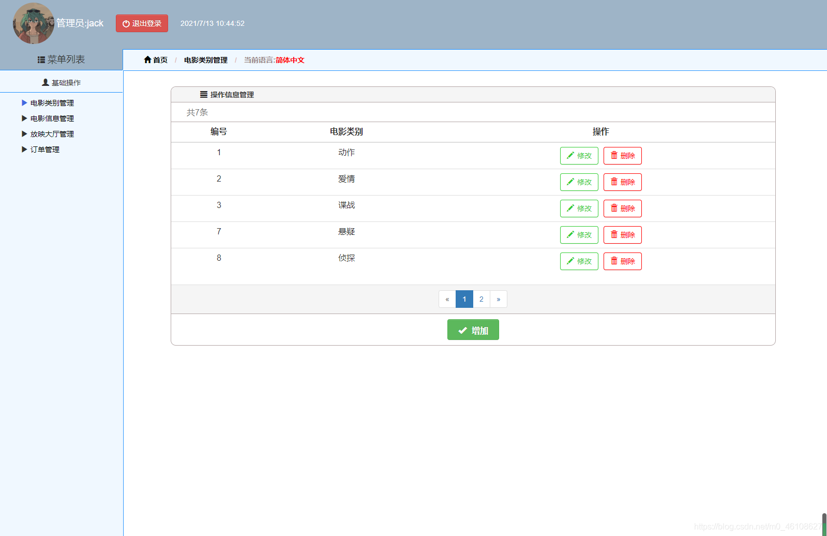Select the 侦探 category cell
This screenshot has height=536, width=827.
[347, 258]
